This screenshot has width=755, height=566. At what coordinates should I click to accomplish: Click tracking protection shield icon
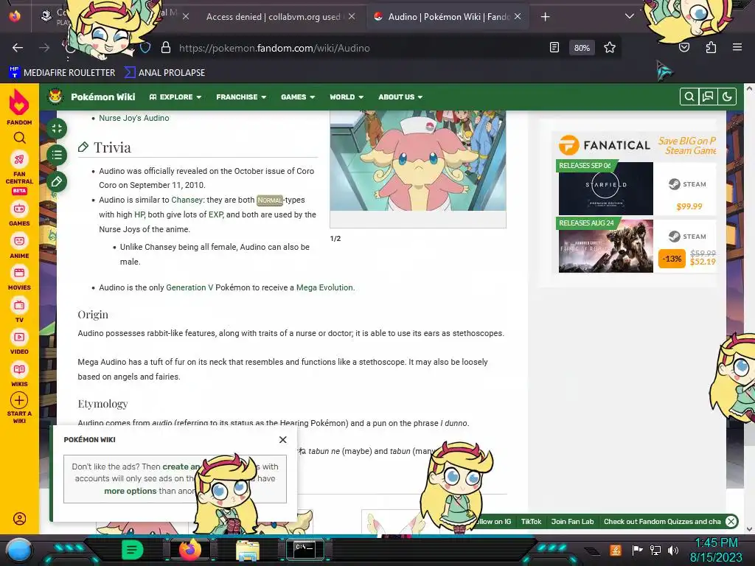[x=145, y=48]
